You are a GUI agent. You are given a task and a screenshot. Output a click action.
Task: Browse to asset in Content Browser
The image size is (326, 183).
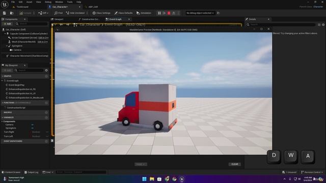12,13
